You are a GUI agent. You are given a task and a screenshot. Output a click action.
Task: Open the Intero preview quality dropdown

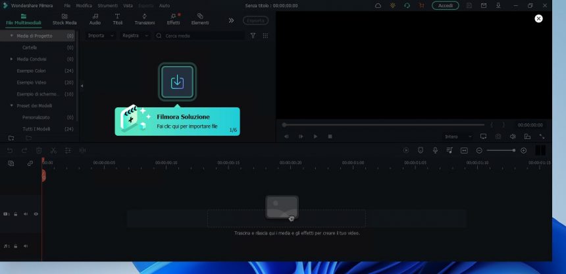point(458,136)
